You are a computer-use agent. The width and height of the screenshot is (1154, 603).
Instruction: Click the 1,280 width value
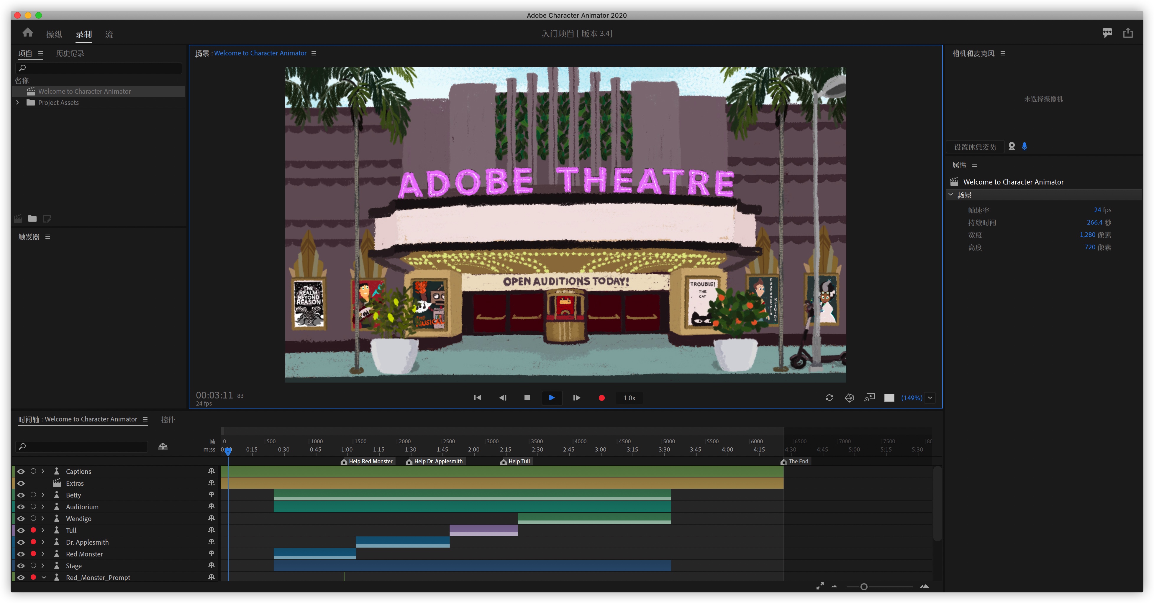(x=1087, y=235)
